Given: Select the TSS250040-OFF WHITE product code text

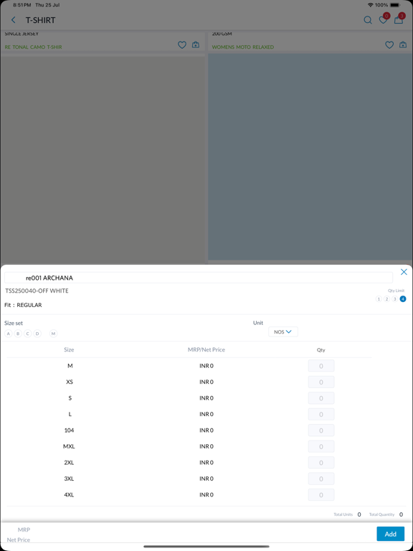Looking at the screenshot, I should click(x=37, y=291).
